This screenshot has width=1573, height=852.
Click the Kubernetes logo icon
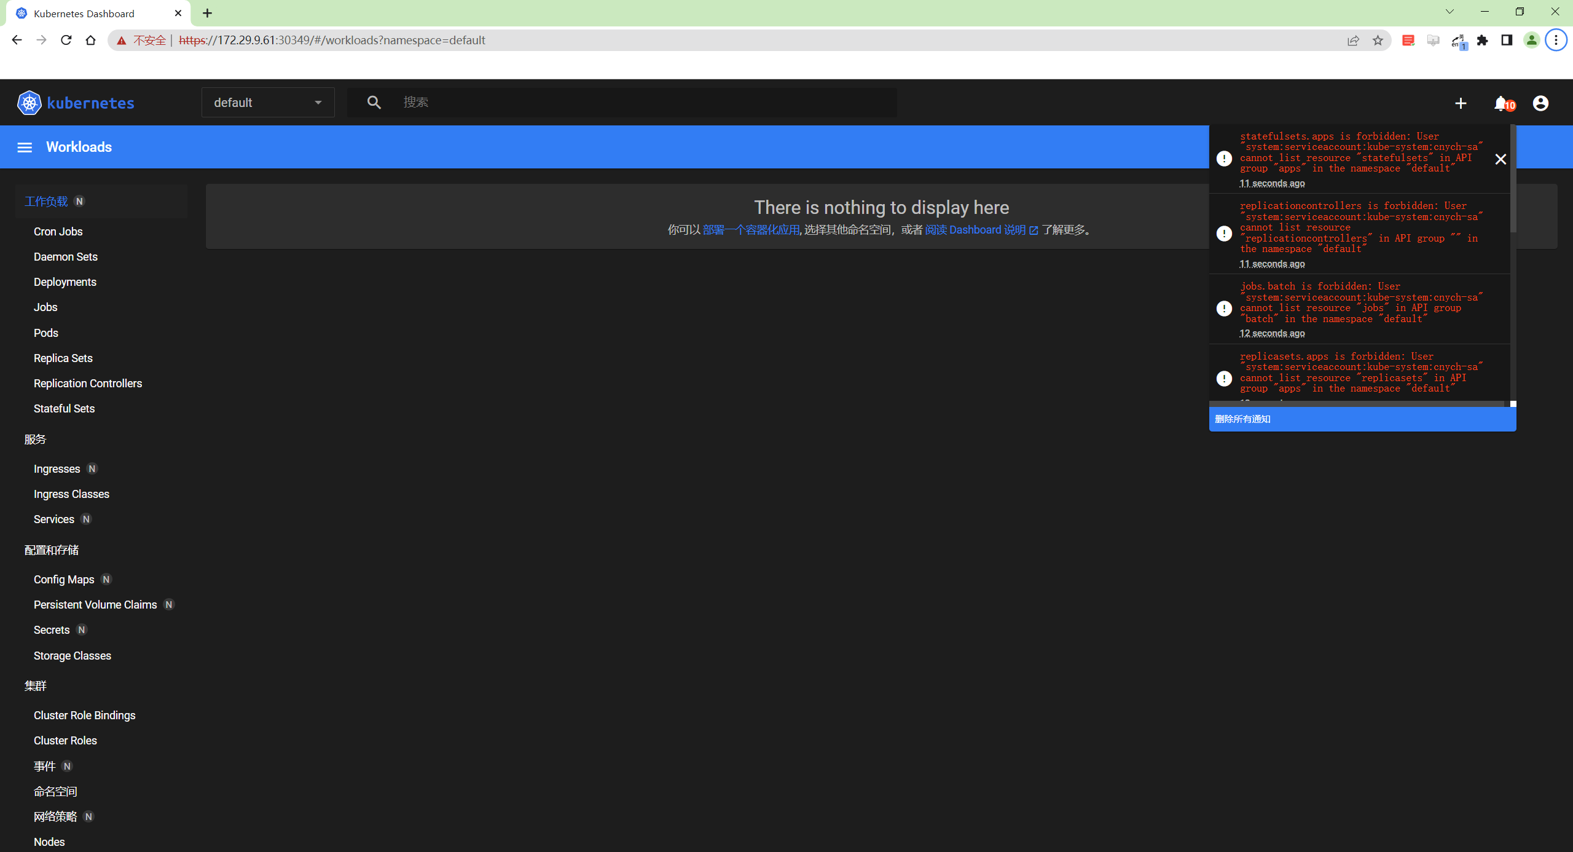29,103
